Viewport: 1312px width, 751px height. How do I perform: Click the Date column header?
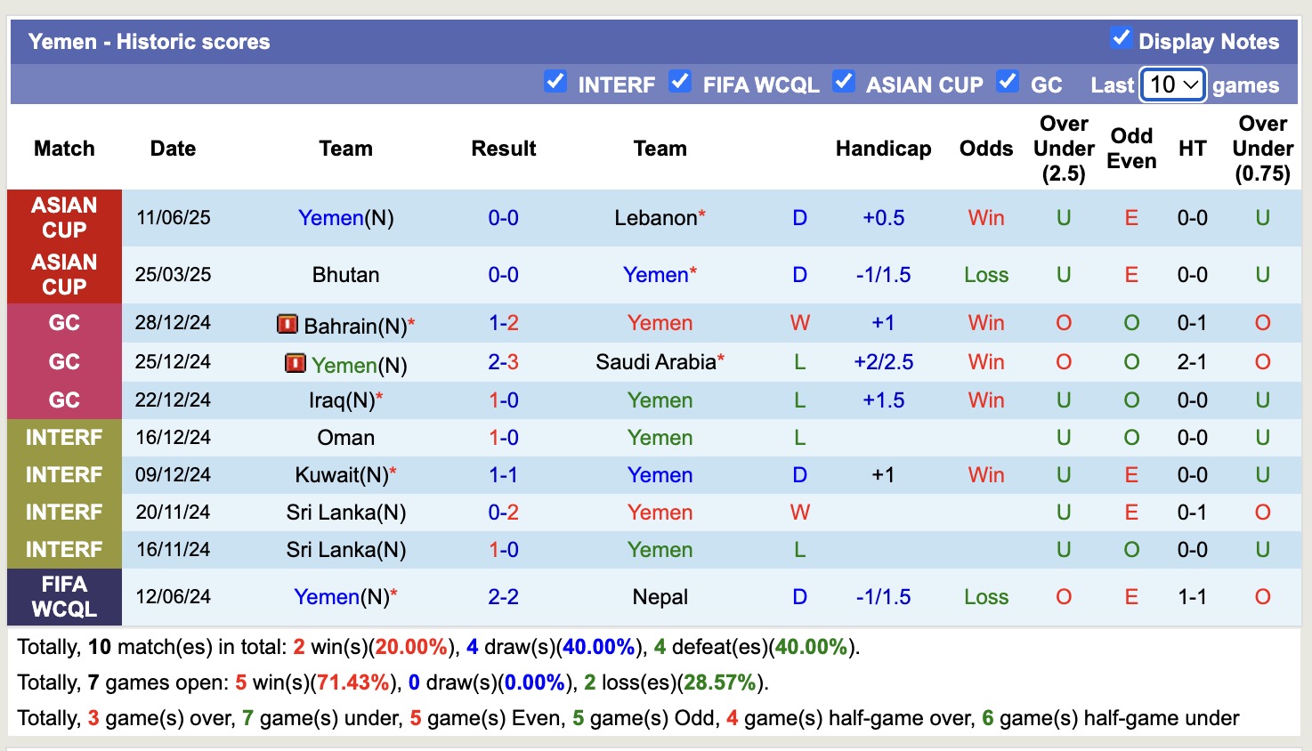tap(173, 149)
